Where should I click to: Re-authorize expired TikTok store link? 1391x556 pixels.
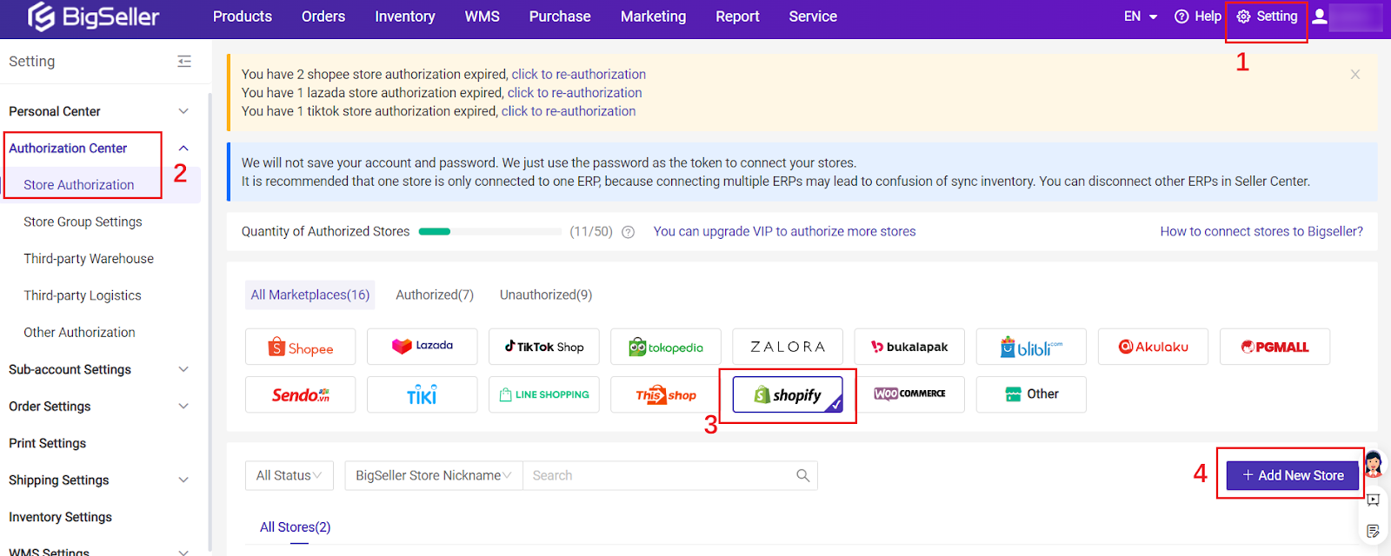(569, 111)
